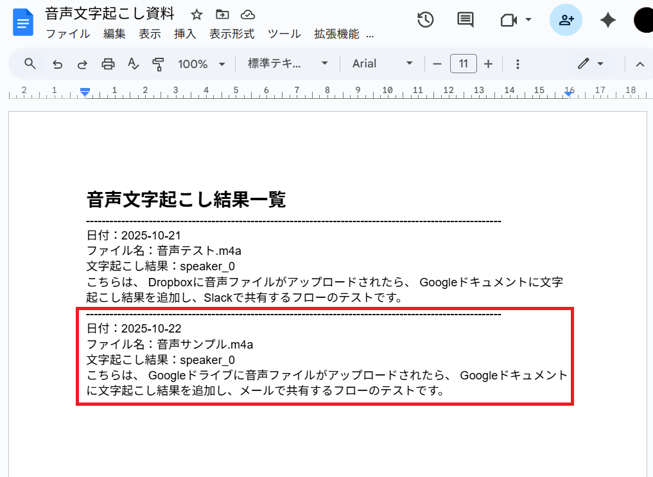
Task: Open the Arial font dropdown
Action: click(382, 64)
